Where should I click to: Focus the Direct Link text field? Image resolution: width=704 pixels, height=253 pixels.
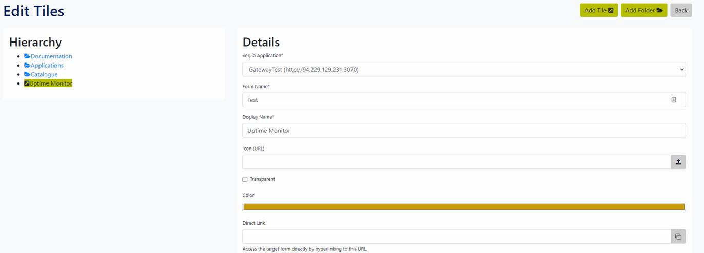point(457,237)
